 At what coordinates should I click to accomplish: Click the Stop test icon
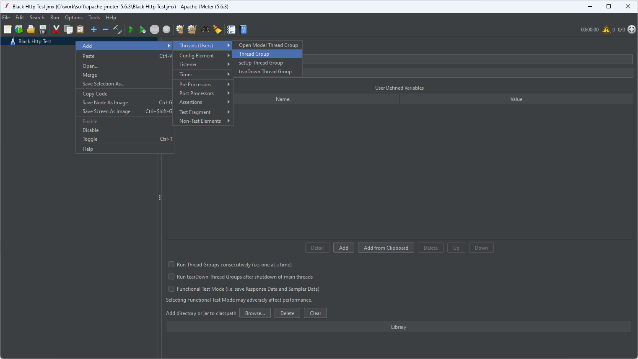pos(155,29)
